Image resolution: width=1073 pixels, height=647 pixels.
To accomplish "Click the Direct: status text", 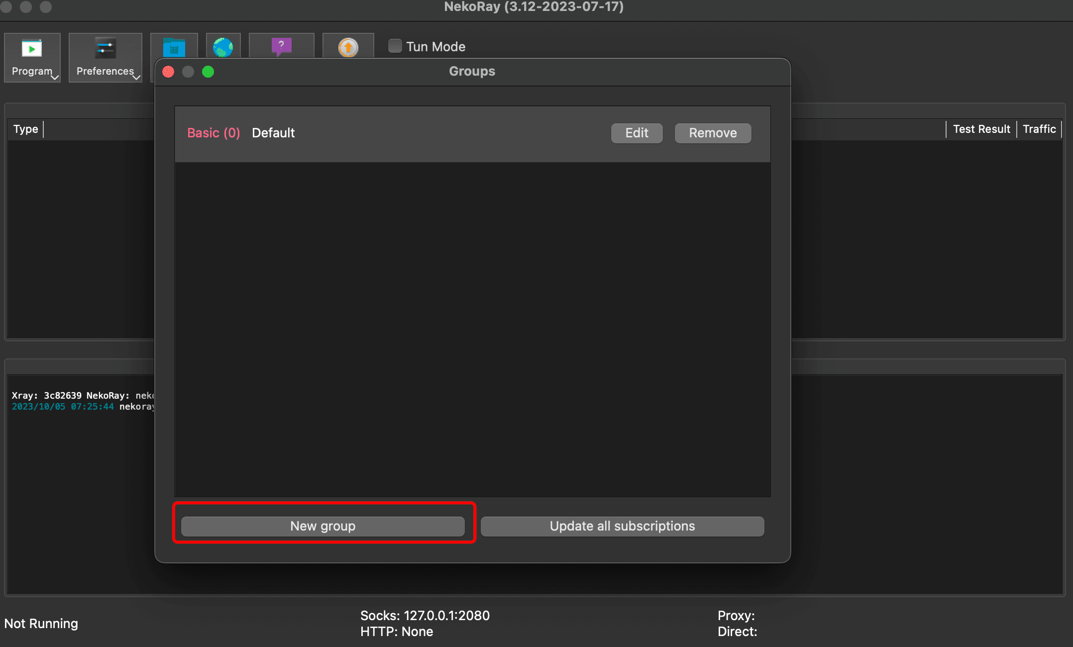I will (x=737, y=632).
